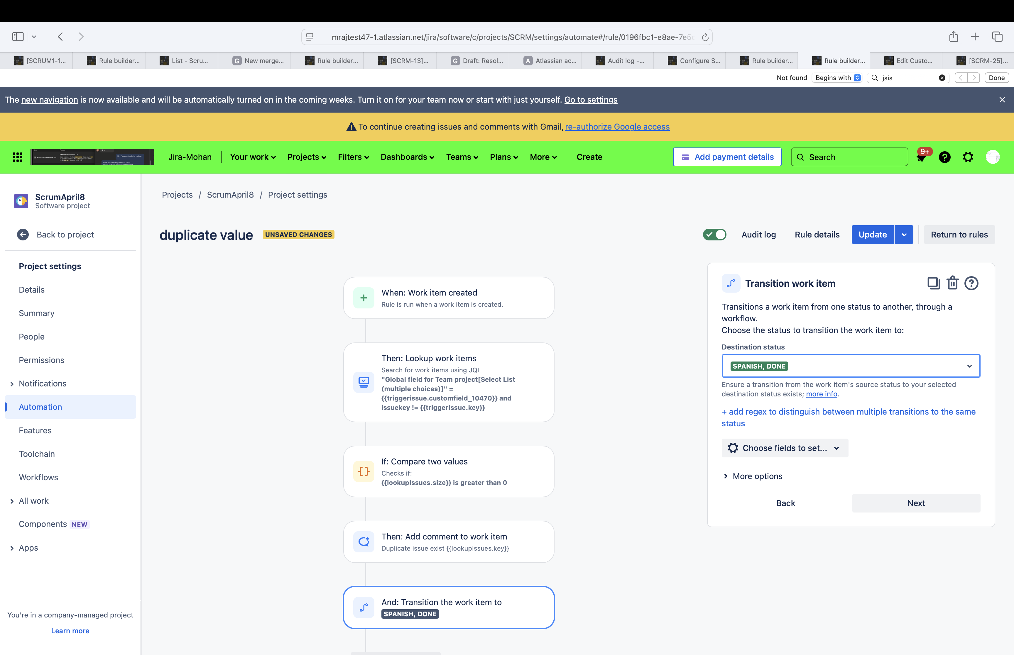1014x655 pixels.
Task: Open the re-authorize Google access link
Action: pos(617,127)
